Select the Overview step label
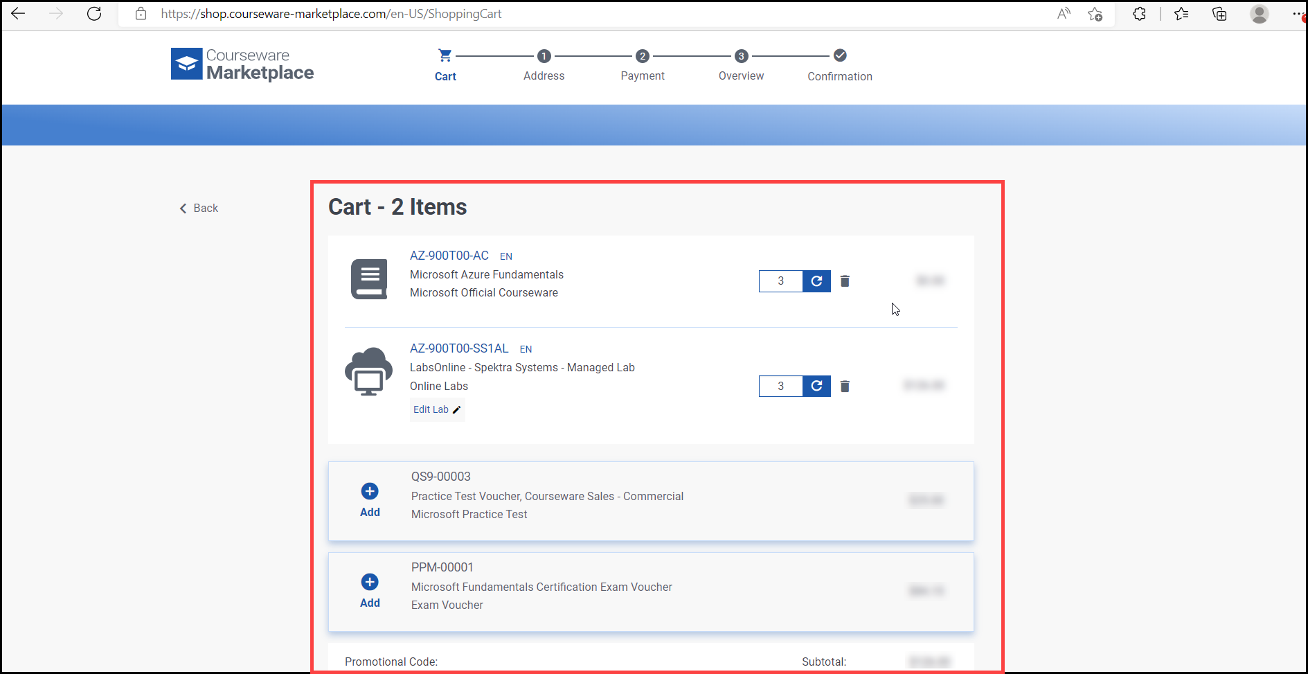 (742, 76)
